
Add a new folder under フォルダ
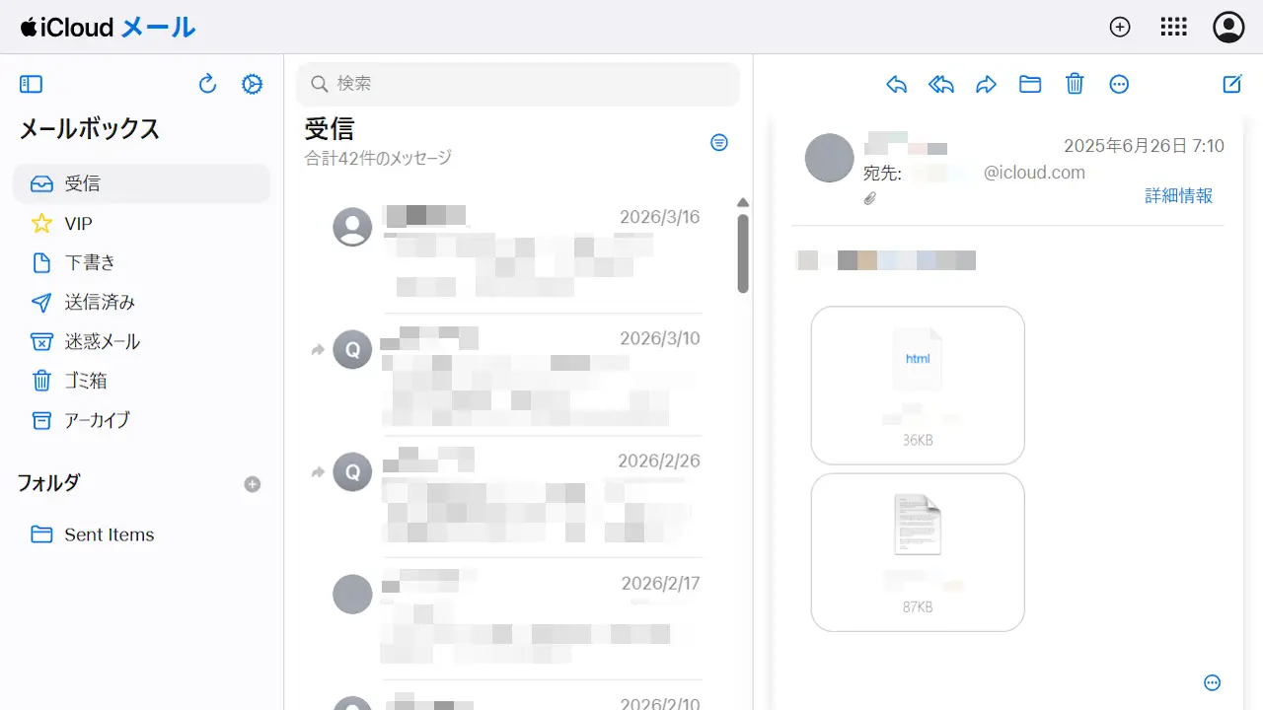pos(253,484)
